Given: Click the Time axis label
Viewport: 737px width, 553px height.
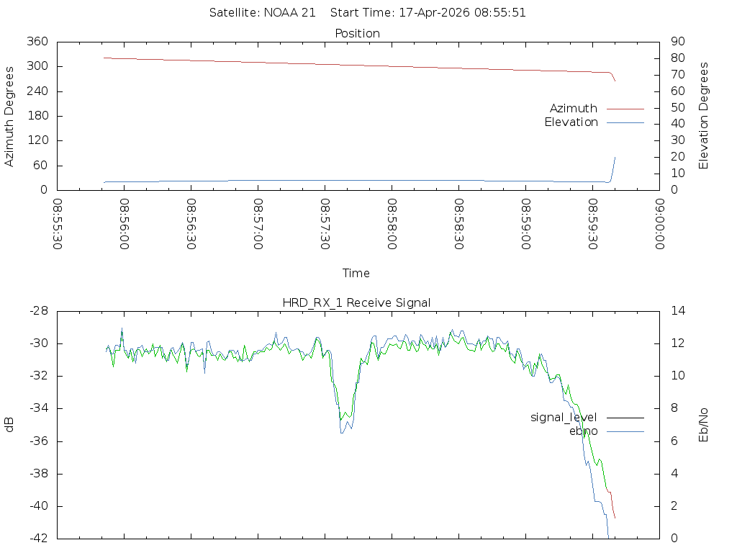Looking at the screenshot, I should click(x=356, y=273).
